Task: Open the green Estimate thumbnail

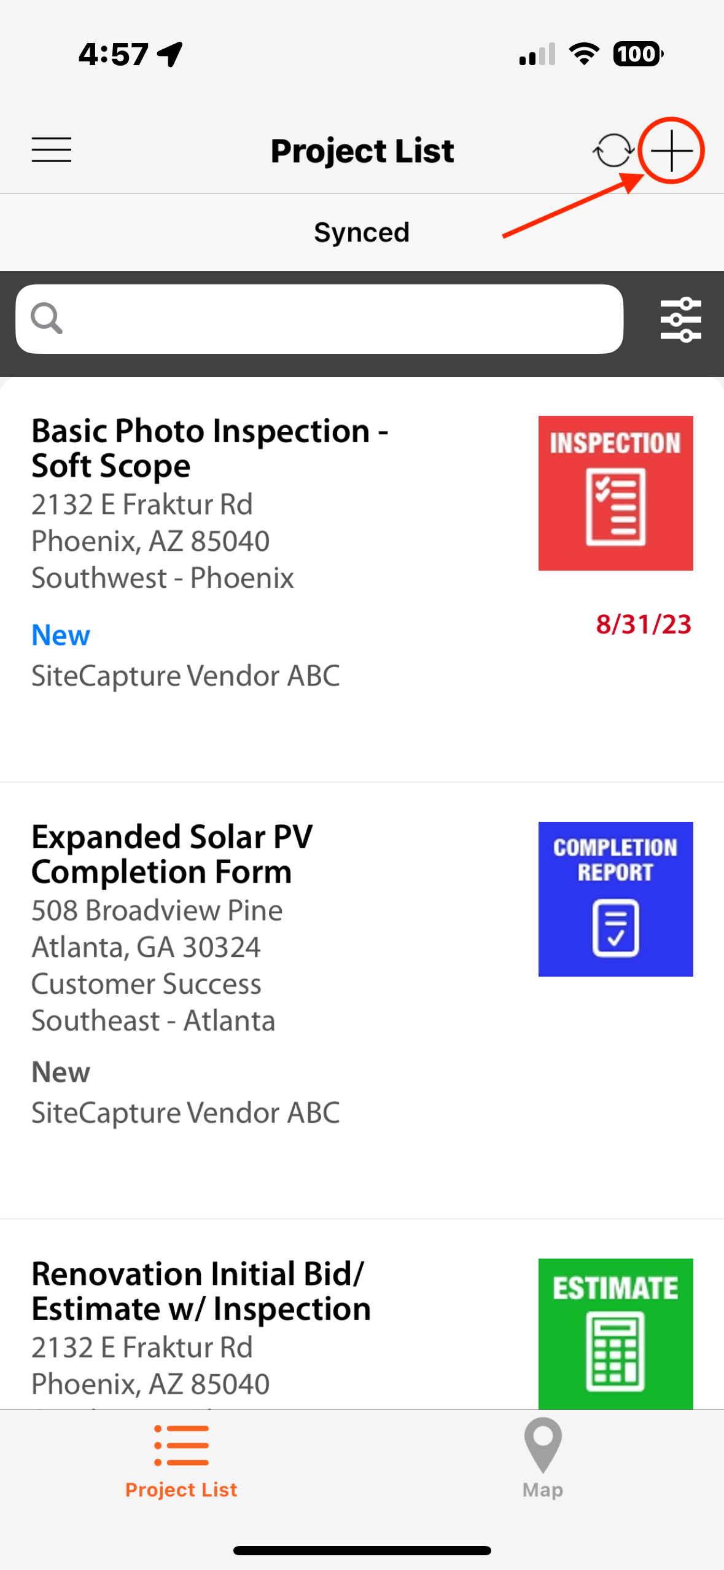Action: click(615, 1334)
